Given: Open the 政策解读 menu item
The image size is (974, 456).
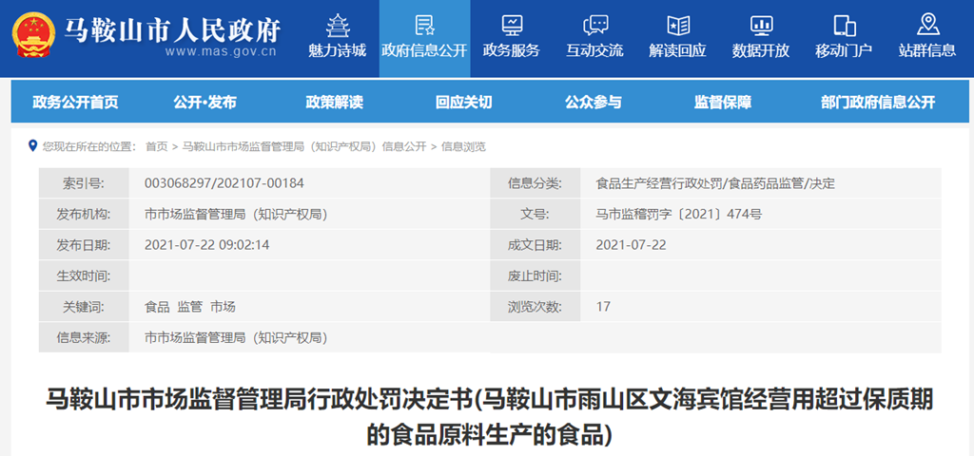Looking at the screenshot, I should pyautogui.click(x=334, y=103).
